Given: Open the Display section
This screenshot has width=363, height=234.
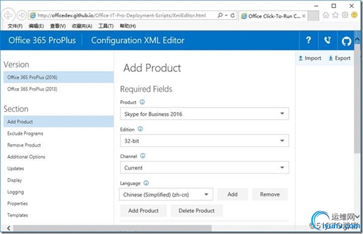Looking at the screenshot, I should pos(58,180).
